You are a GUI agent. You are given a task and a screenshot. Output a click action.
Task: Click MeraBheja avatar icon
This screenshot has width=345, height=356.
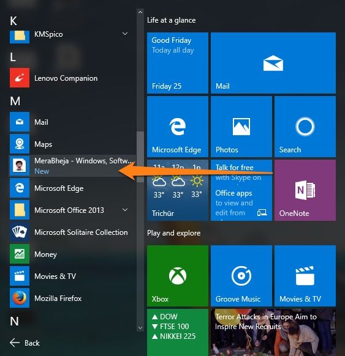click(20, 166)
